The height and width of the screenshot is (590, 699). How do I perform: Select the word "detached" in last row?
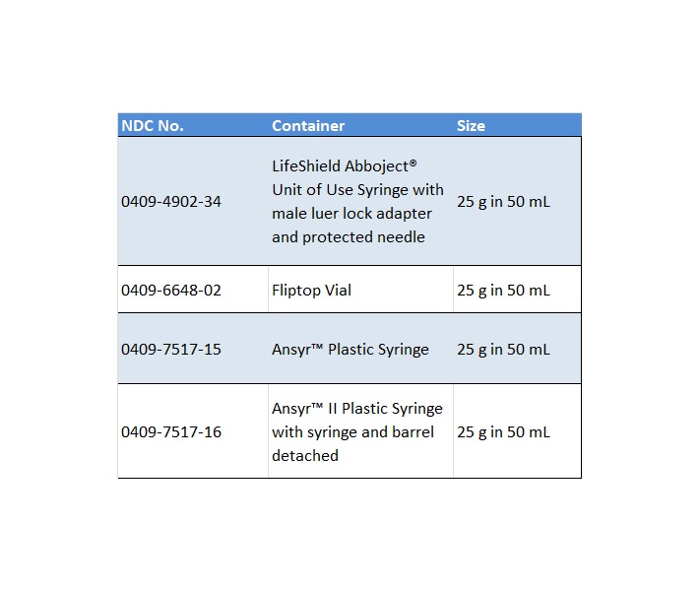tap(305, 456)
